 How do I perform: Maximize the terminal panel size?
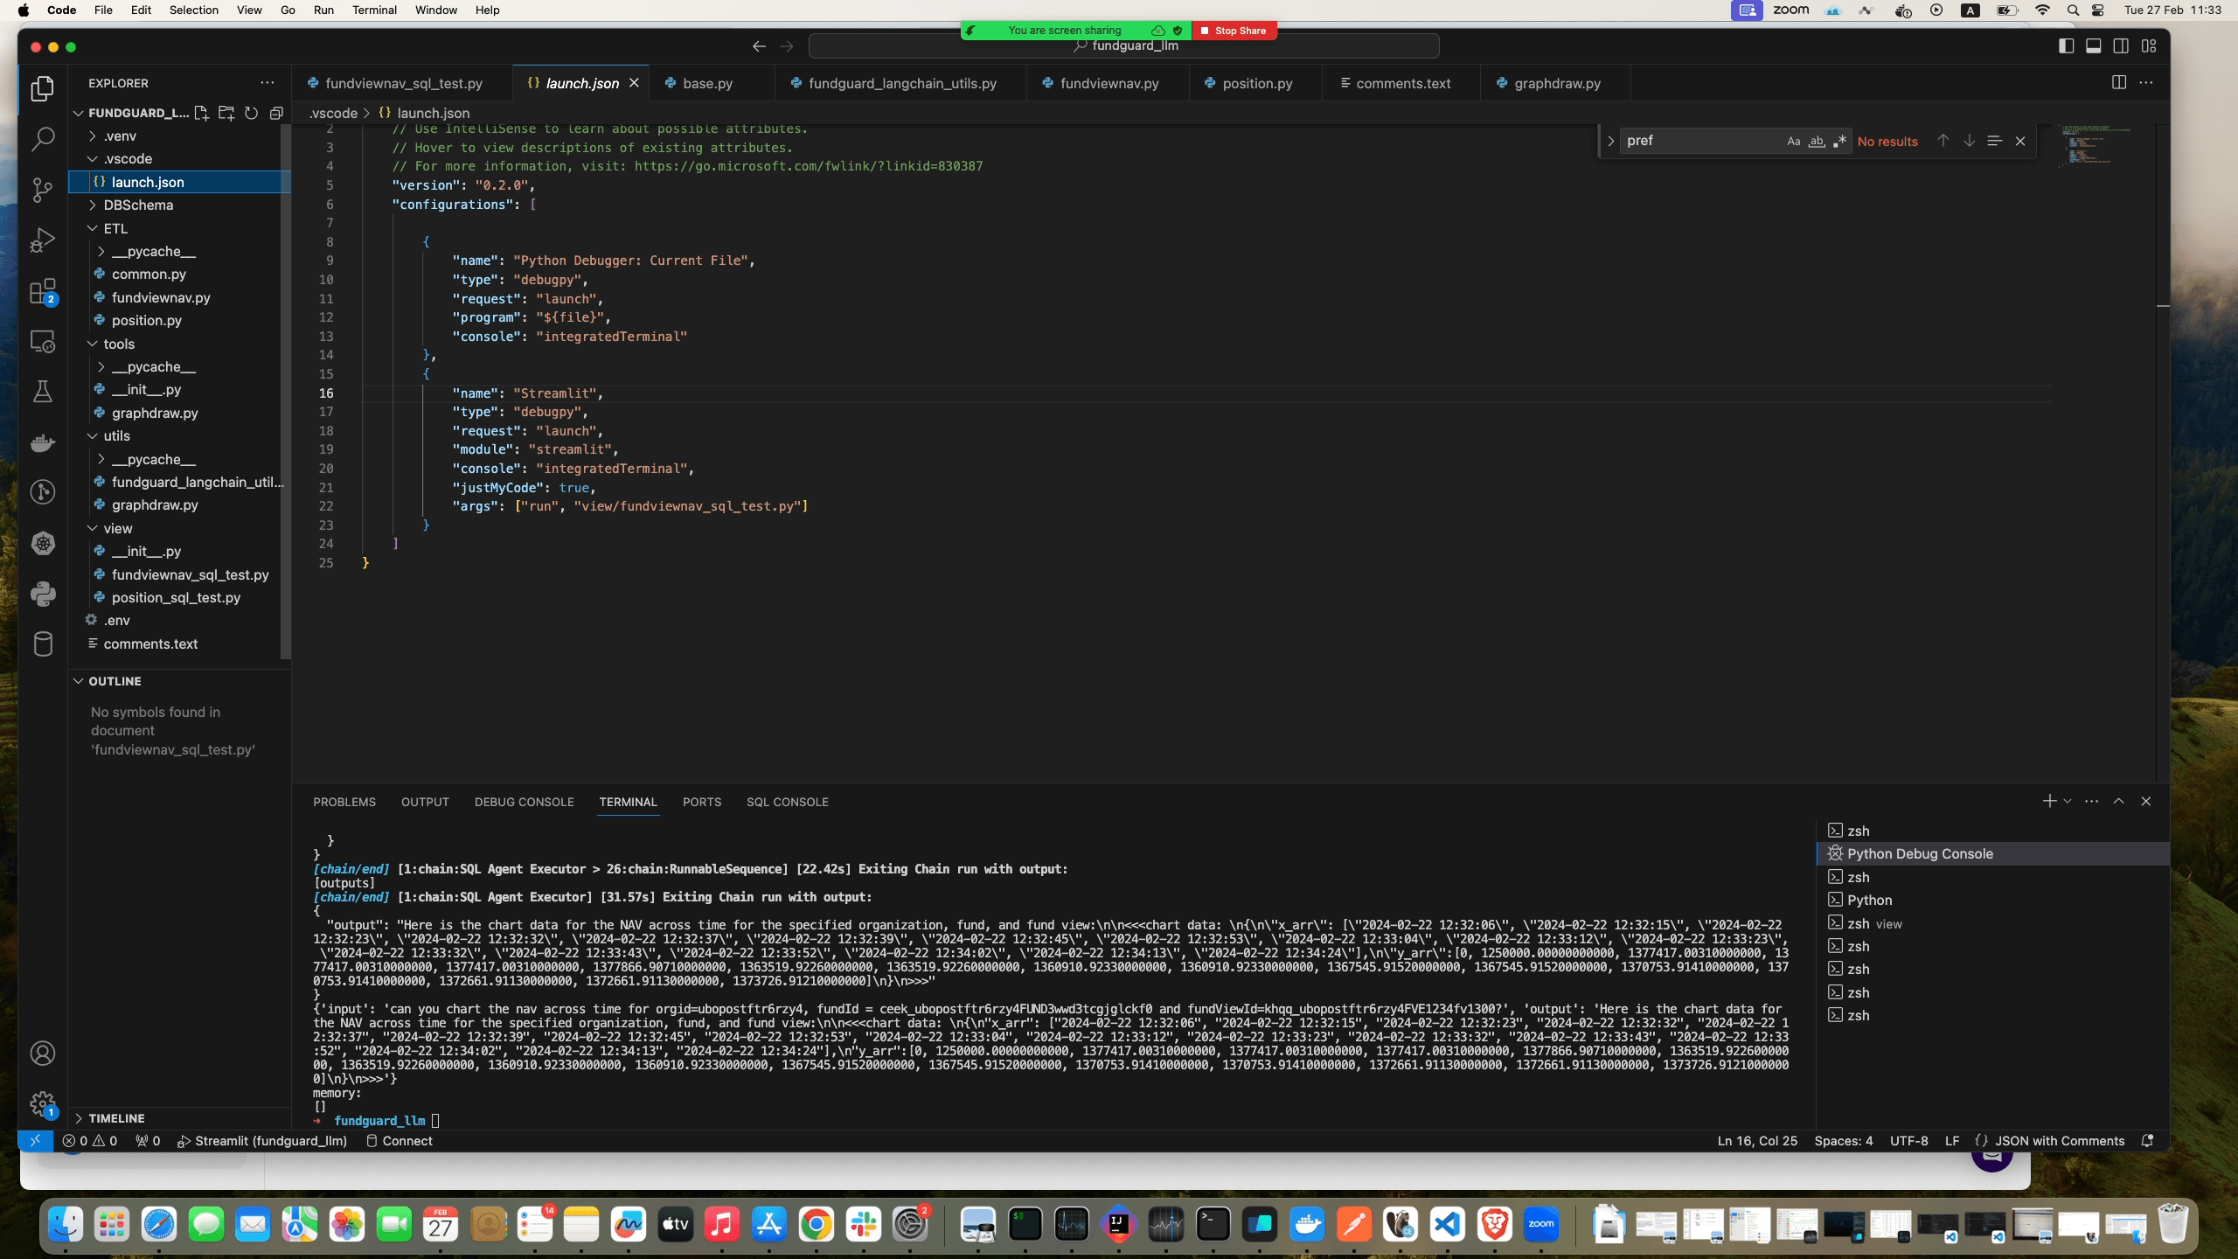pyautogui.click(x=2119, y=801)
